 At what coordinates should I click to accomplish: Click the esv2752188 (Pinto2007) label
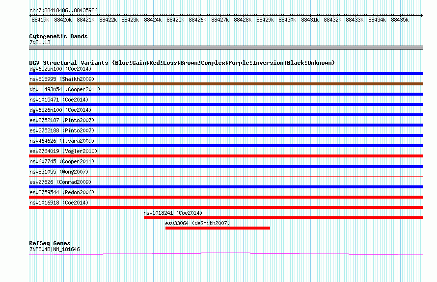click(x=62, y=130)
